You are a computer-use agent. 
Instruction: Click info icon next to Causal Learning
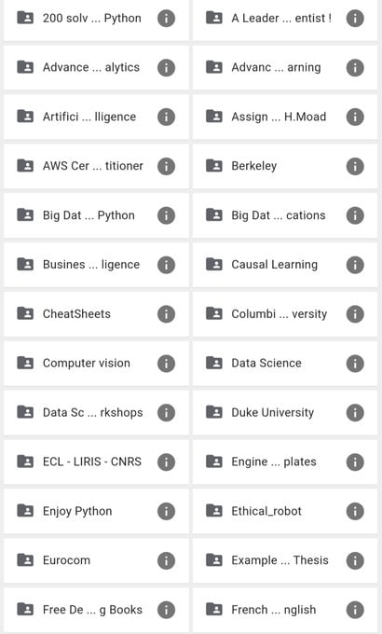pyautogui.click(x=355, y=265)
